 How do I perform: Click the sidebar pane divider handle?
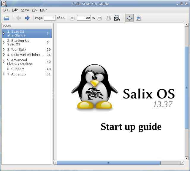pos(53,94)
